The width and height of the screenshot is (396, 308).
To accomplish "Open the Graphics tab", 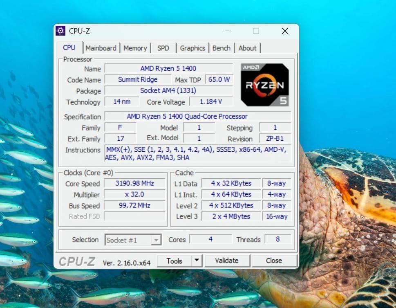I will point(192,48).
